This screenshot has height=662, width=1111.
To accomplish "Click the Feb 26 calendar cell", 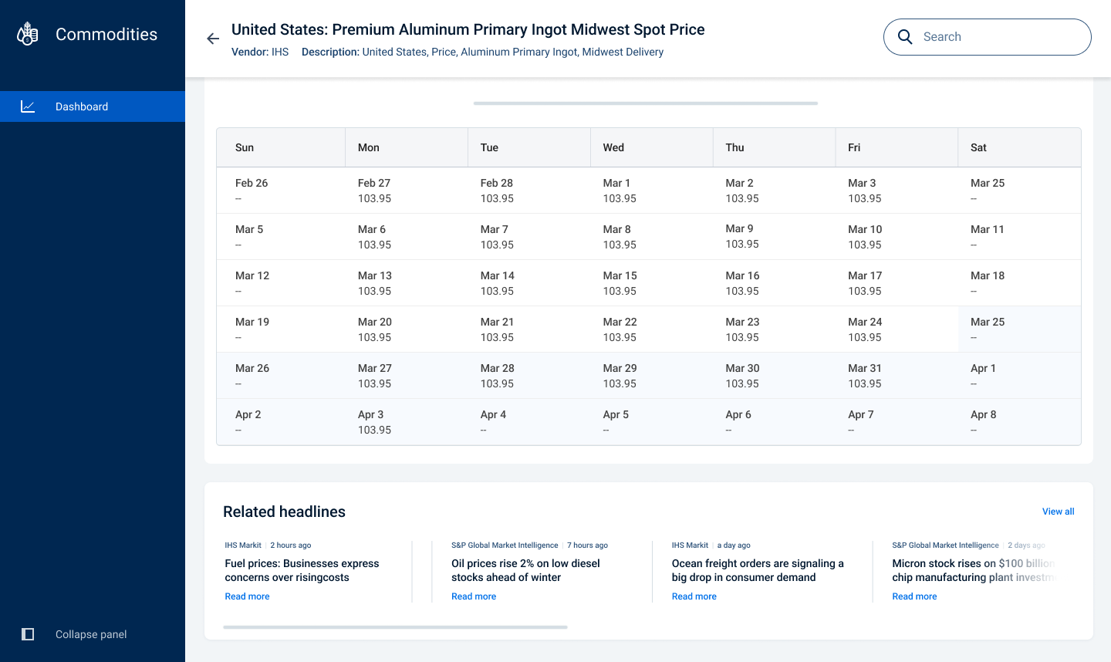I will (x=281, y=190).
